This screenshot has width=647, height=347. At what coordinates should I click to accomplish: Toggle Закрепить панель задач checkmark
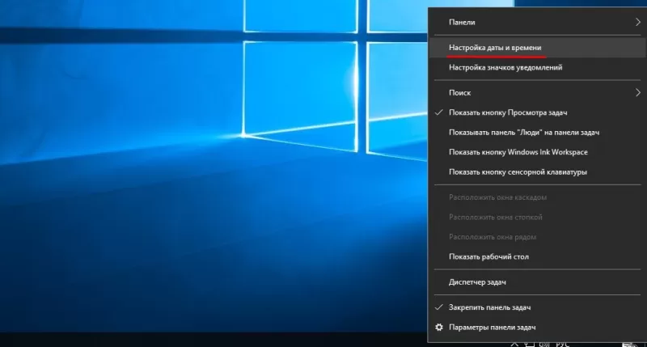(x=439, y=307)
